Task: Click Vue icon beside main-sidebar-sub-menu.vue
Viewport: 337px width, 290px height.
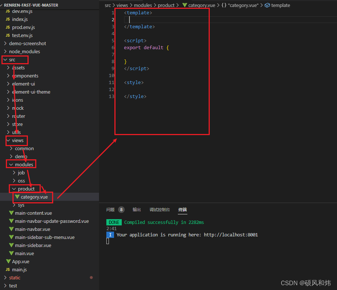Action: click(11, 237)
